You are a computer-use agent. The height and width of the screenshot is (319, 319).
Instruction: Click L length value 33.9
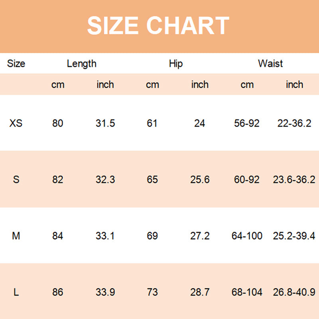105,292
